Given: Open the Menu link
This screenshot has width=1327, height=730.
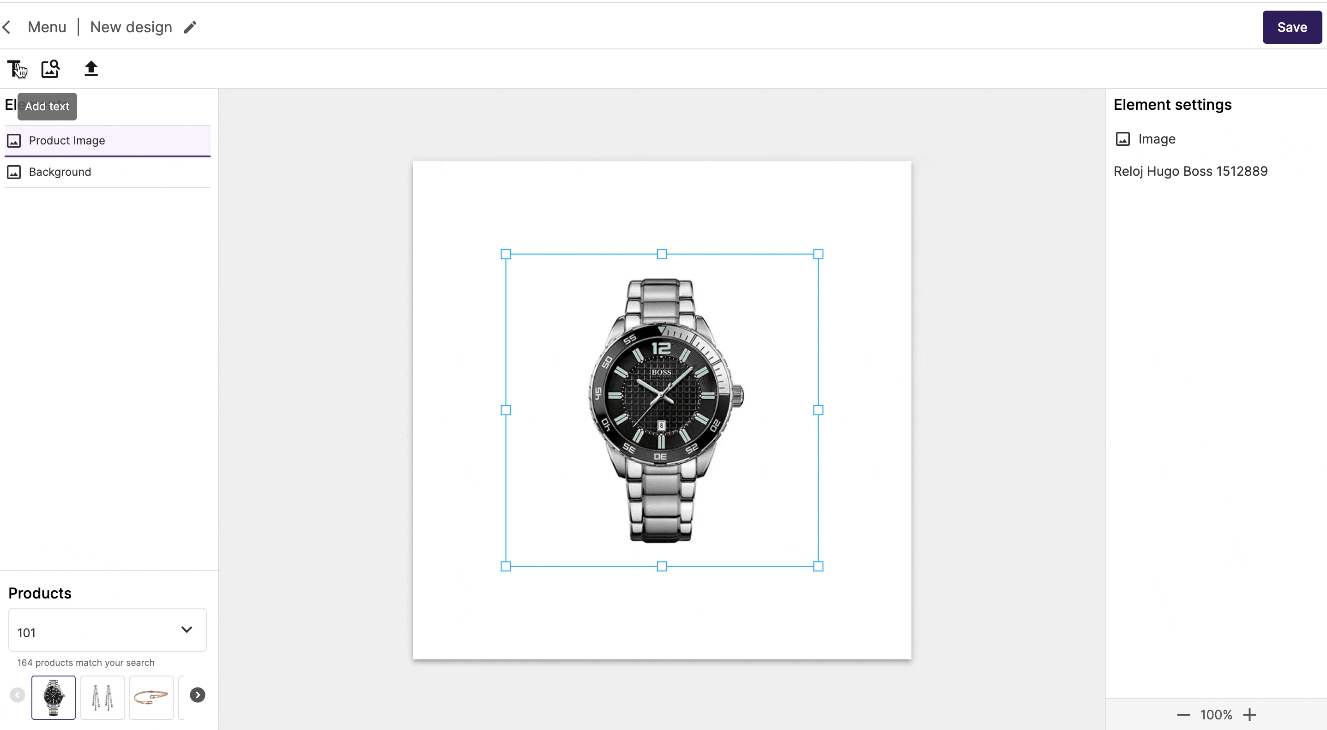Looking at the screenshot, I should (x=47, y=27).
